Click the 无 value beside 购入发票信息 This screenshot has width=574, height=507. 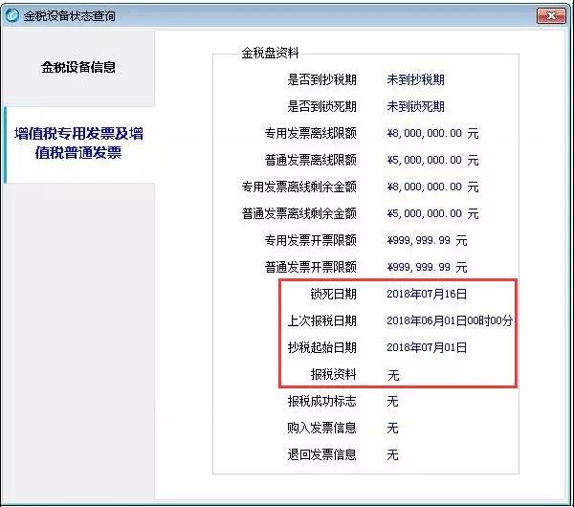pos(392,428)
